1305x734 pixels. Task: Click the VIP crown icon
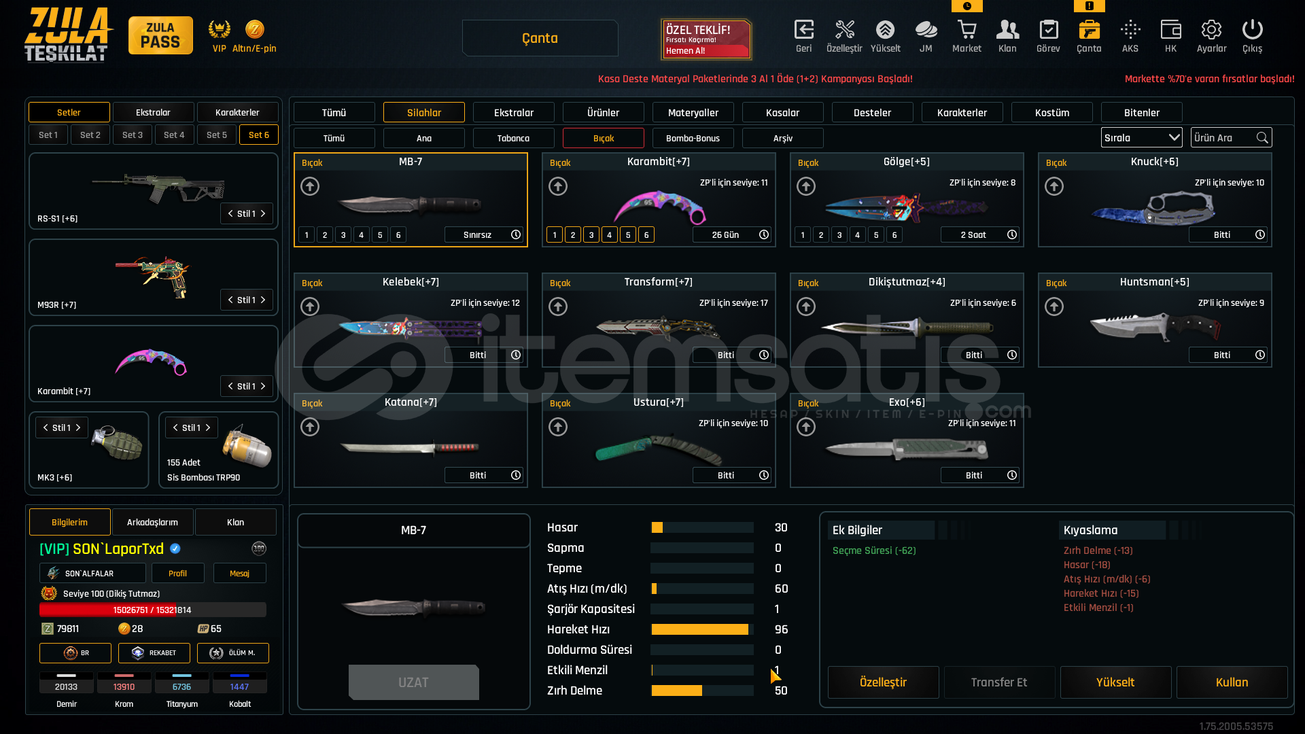(219, 29)
